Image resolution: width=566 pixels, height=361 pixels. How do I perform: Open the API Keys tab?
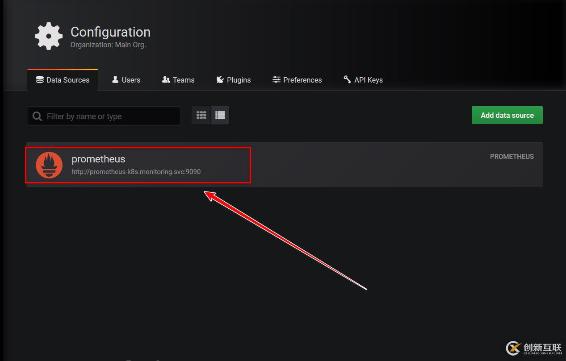pos(363,80)
